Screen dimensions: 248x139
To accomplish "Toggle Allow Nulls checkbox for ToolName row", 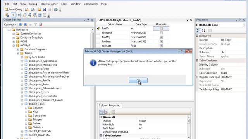I will (x=161, y=33).
